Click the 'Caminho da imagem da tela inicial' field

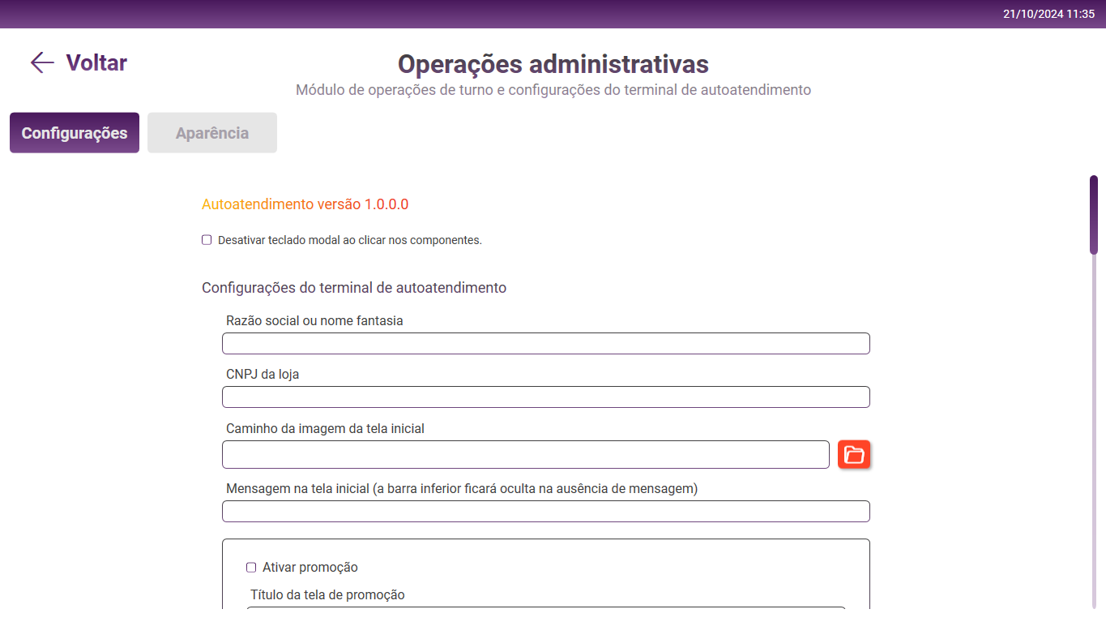coord(526,455)
